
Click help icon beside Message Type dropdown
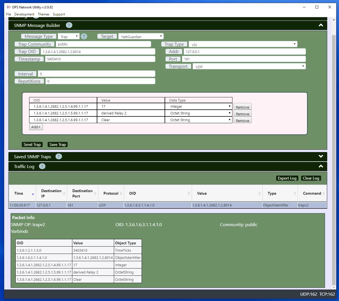click(x=84, y=36)
